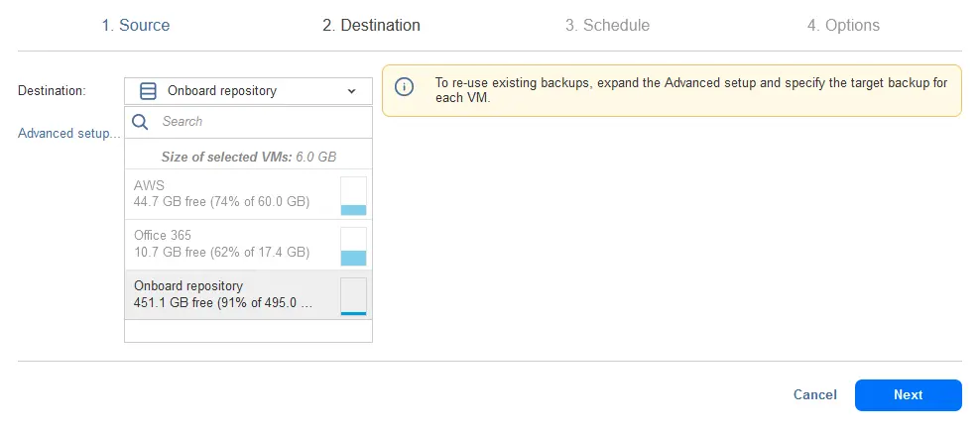Click the magnifying glass search icon

[x=140, y=122]
